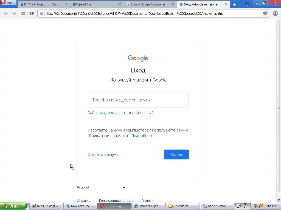Click the system clock 2:54 PM
281x210 pixels.
coord(271,206)
